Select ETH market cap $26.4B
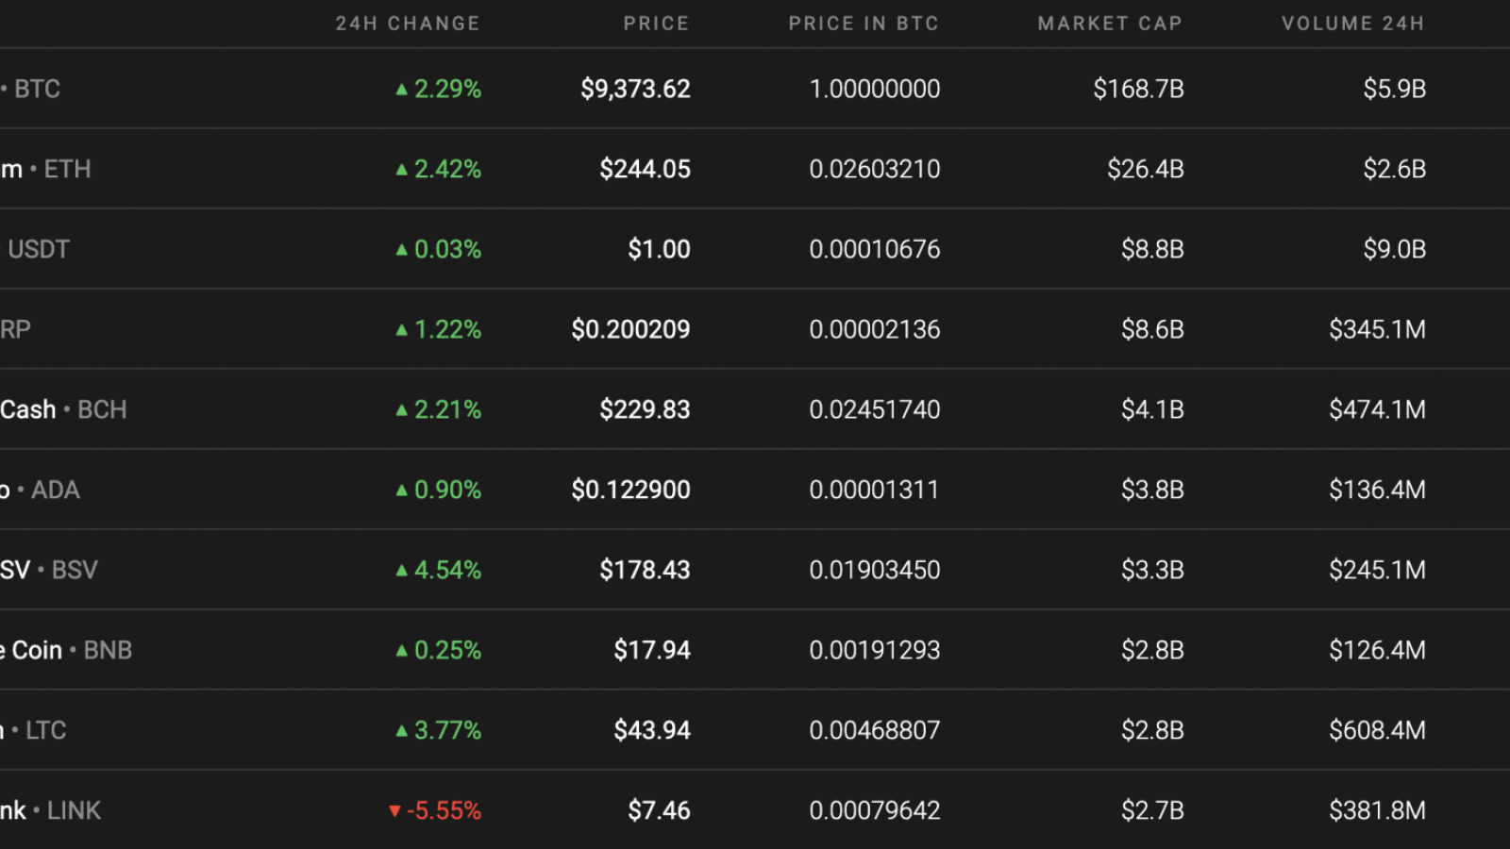1510x849 pixels. 1146,169
